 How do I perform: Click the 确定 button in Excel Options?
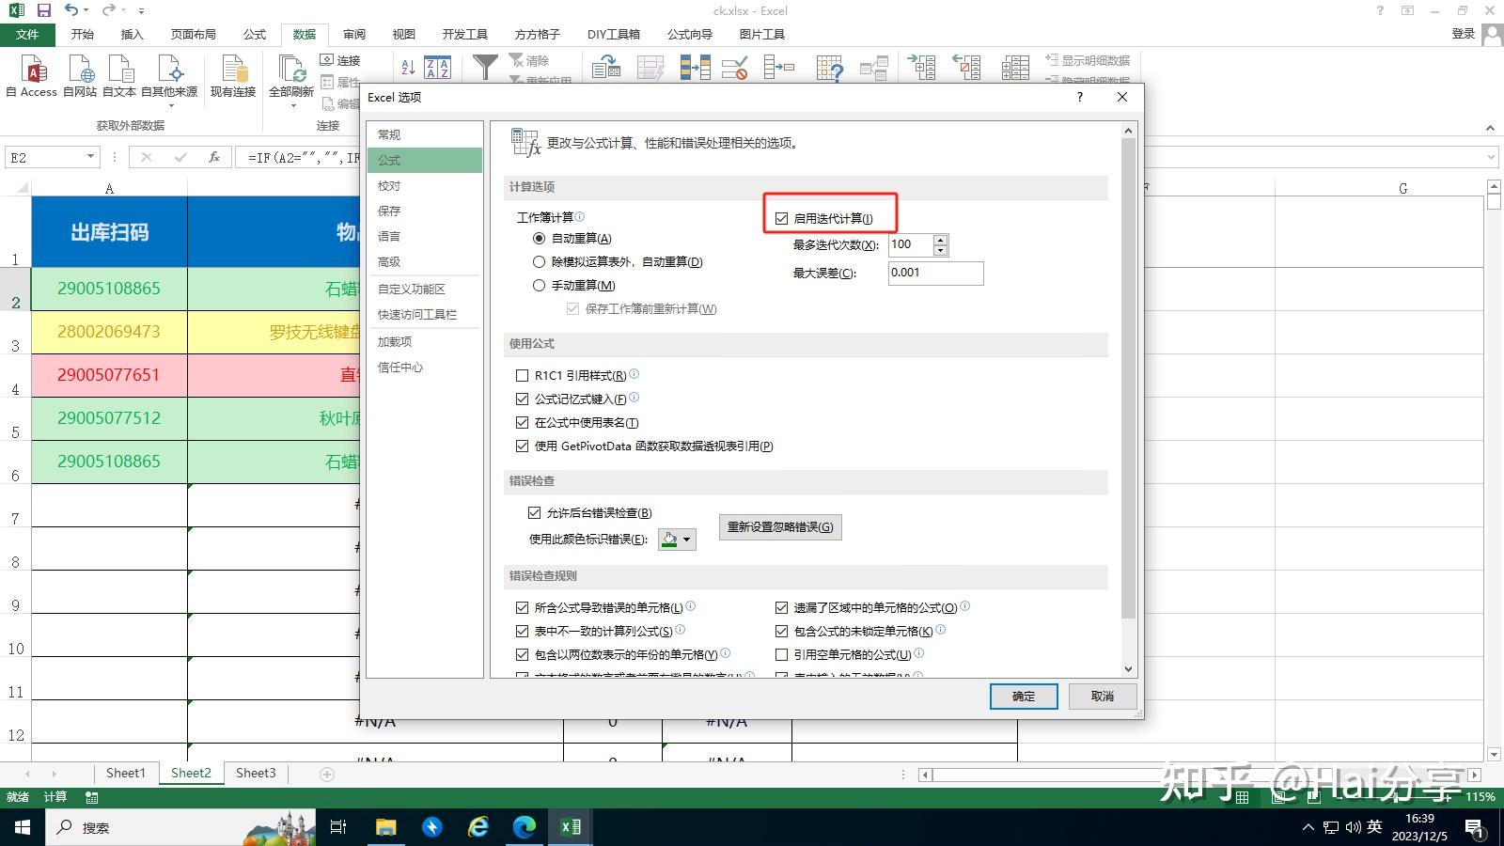click(1023, 696)
